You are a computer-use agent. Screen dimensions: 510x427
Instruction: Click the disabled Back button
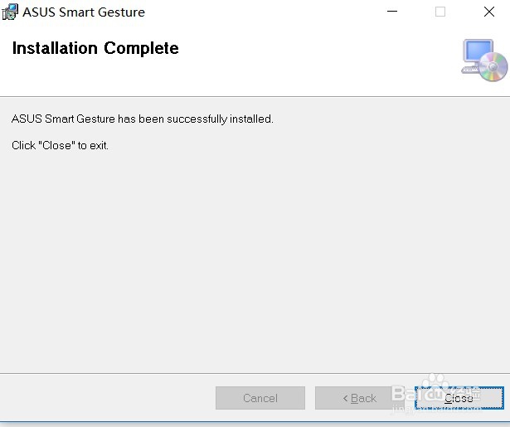360,398
